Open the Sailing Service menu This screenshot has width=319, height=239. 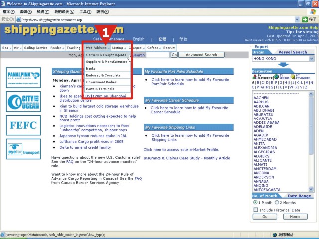point(36,48)
